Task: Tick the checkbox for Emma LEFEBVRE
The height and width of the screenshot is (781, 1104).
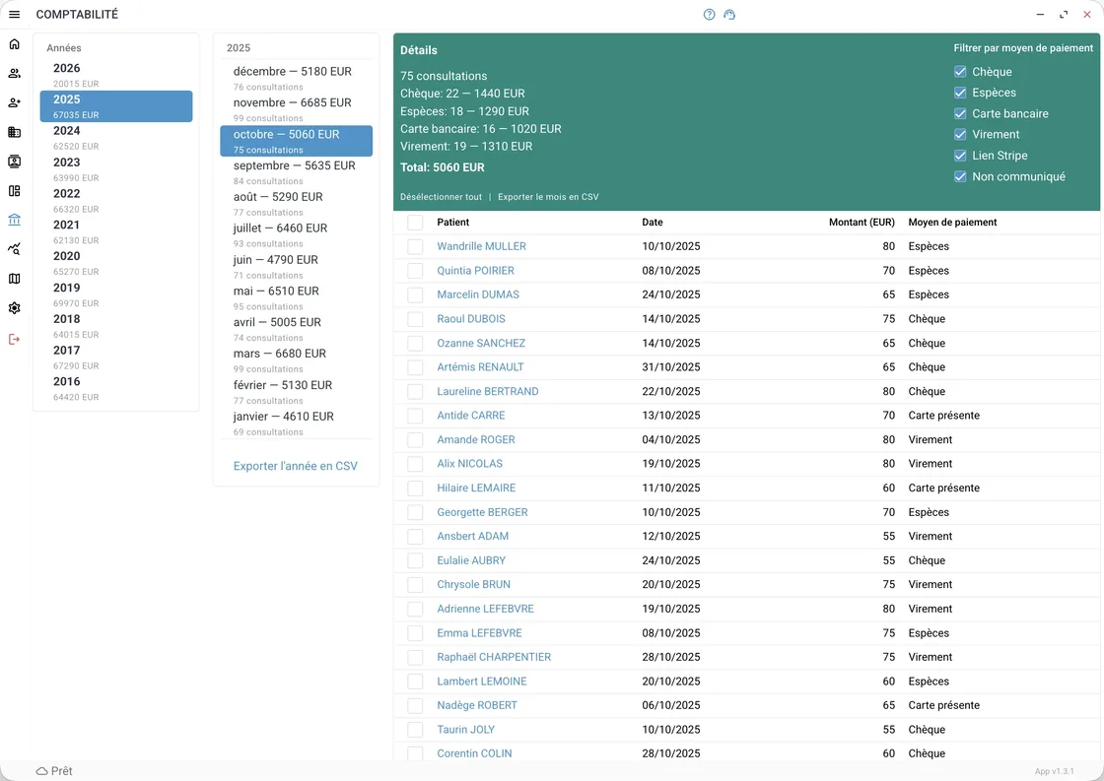Action: click(415, 633)
